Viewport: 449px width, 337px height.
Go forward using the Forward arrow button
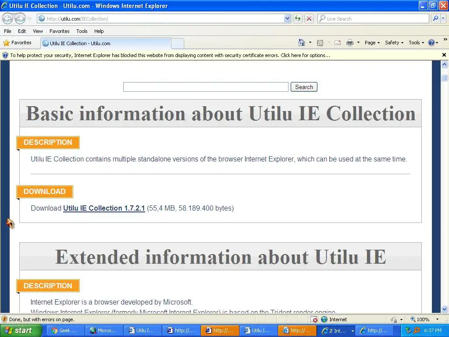[x=20, y=18]
